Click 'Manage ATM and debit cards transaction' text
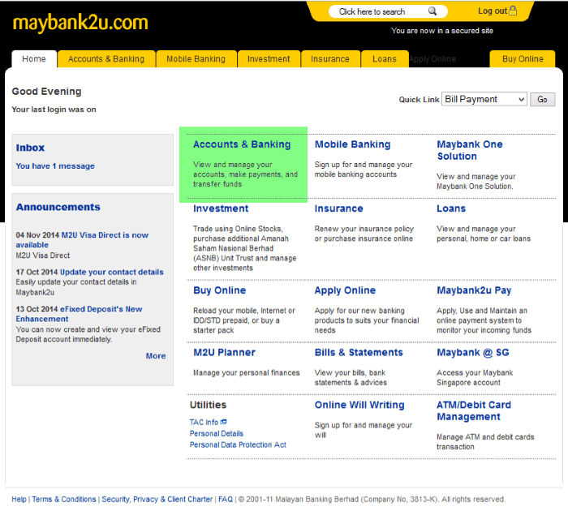Screen dimensions: 568x511 (485, 442)
